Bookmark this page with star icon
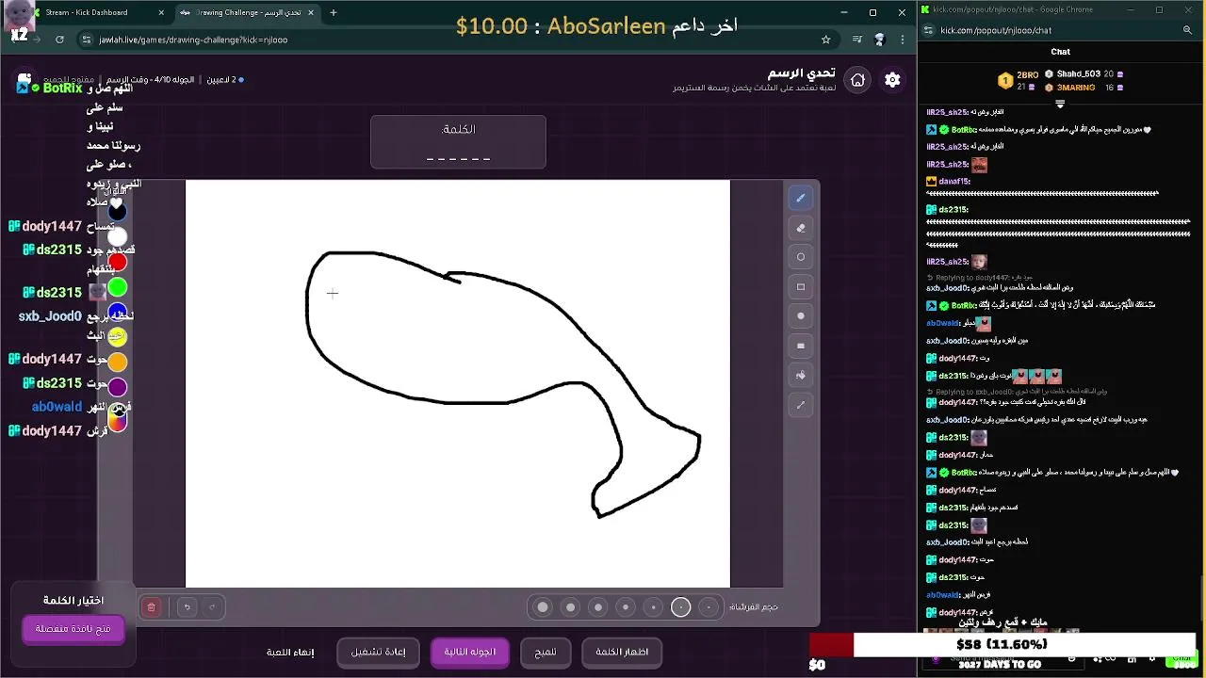 pyautogui.click(x=826, y=40)
